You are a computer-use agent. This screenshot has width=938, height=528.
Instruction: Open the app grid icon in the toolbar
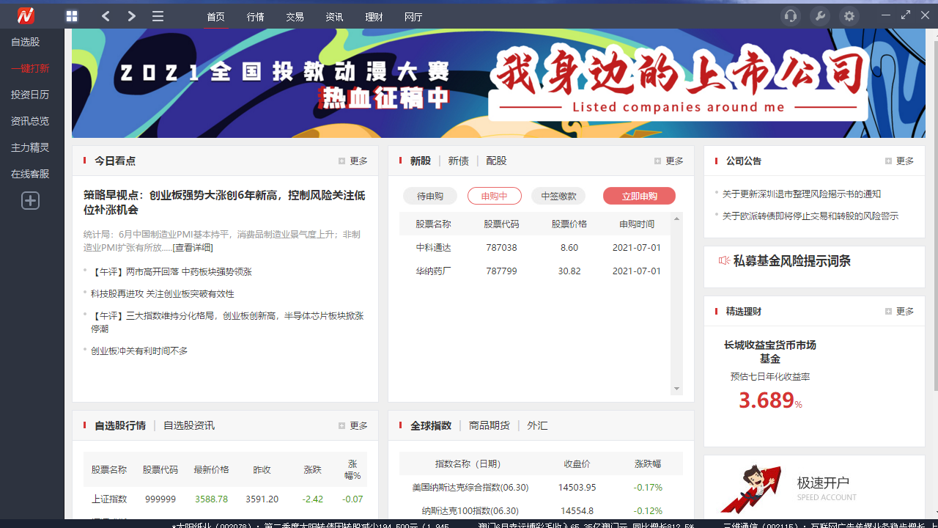tap(71, 15)
